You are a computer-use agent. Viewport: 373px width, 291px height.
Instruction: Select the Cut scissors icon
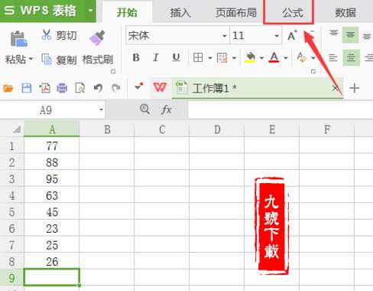click(x=47, y=35)
